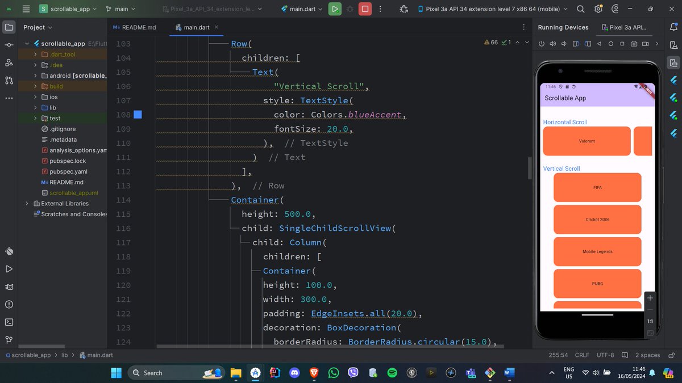Rotate emulator right icon

(587, 44)
